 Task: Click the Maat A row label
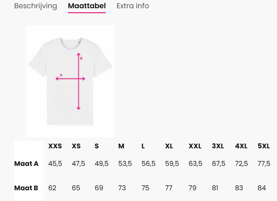coord(27,164)
